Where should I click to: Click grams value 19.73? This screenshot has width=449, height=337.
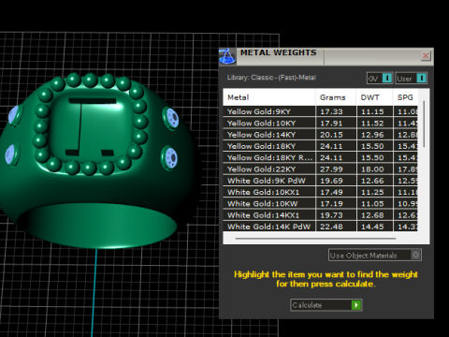pos(331,215)
